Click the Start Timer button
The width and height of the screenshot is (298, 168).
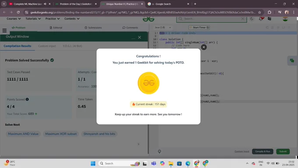click(199, 27)
